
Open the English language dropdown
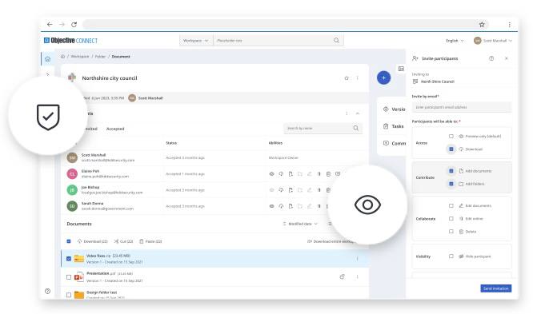pyautogui.click(x=455, y=41)
